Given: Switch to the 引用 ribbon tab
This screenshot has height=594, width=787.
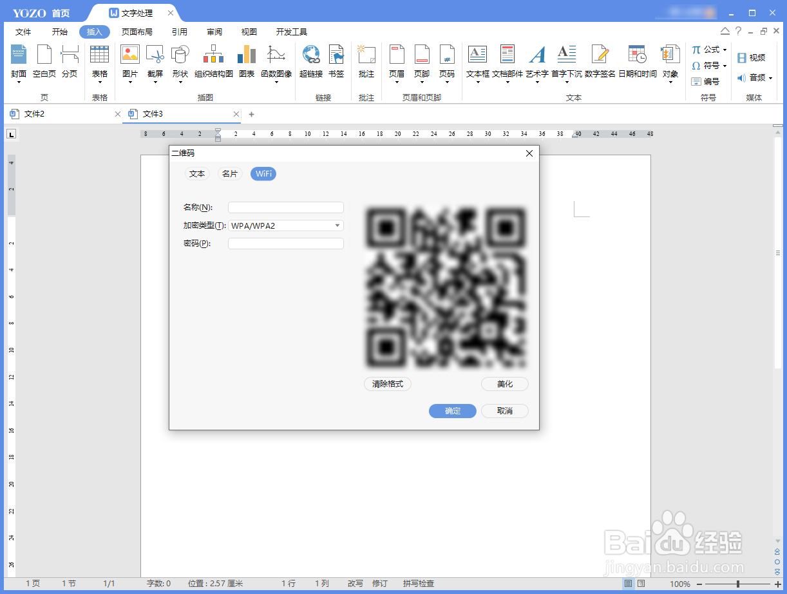Looking at the screenshot, I should coord(180,32).
